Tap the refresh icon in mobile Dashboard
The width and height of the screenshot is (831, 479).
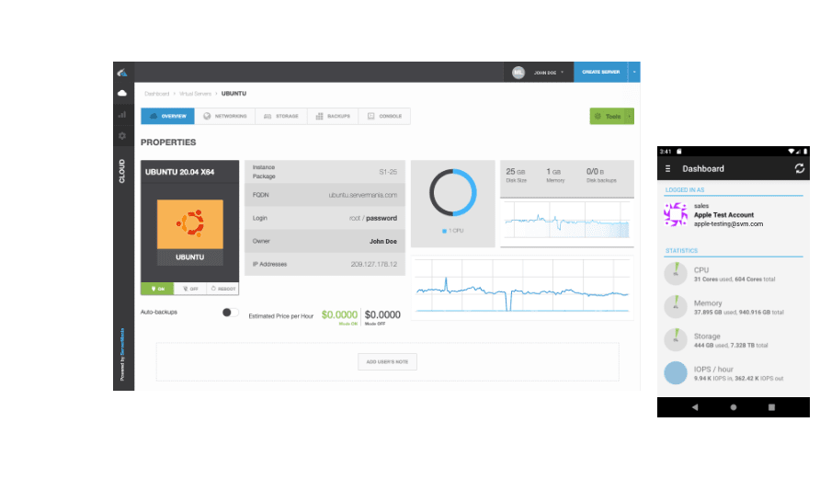tap(799, 168)
